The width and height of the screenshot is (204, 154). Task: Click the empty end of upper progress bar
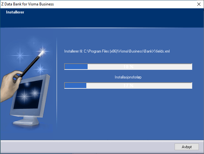(179, 67)
